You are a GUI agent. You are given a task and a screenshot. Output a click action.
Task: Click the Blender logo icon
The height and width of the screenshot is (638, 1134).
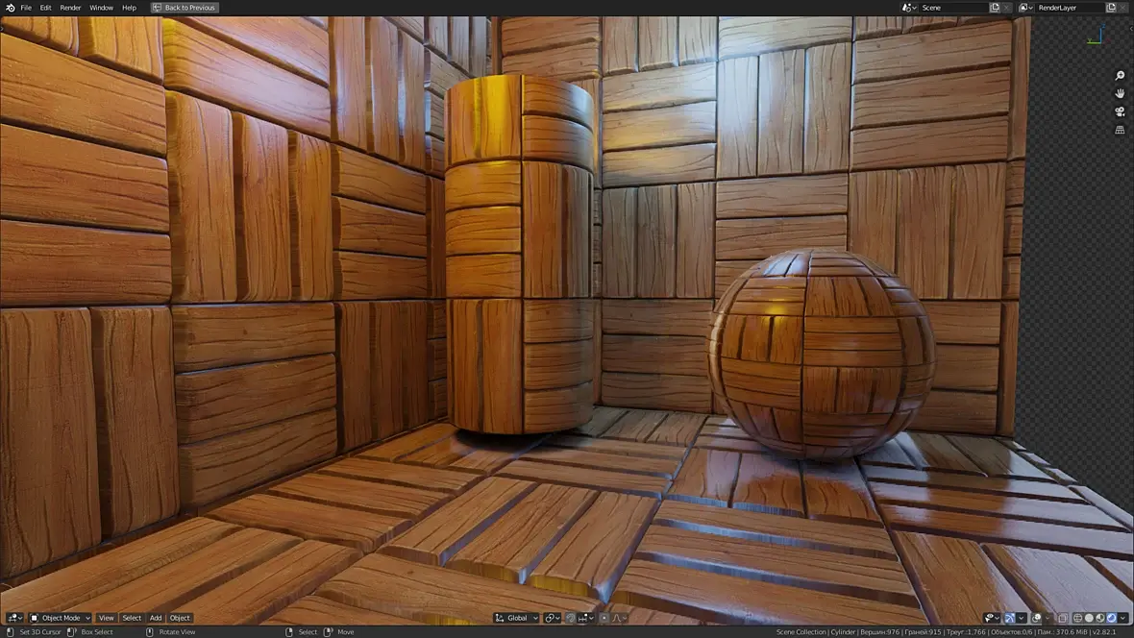[10, 8]
